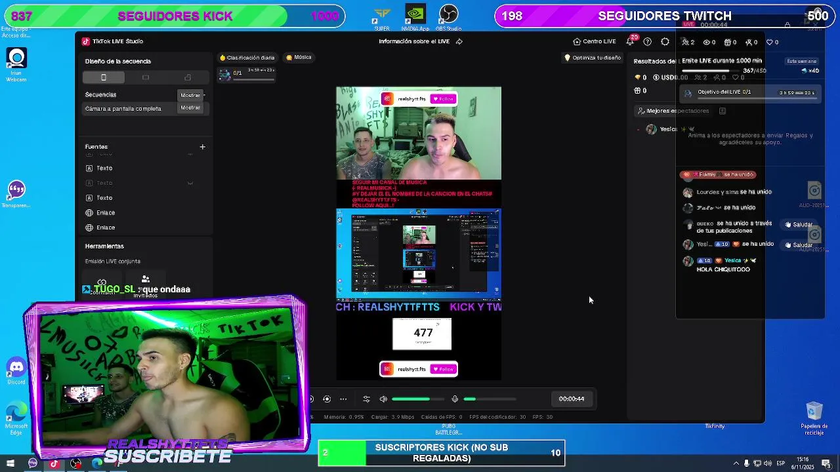Select the dimmed Texto source row
This screenshot has width=840, height=472.
click(146, 183)
